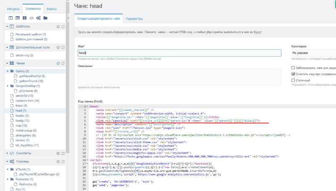Collapse the Gallery category arrow
This screenshot has height=191, width=336.
point(8,71)
